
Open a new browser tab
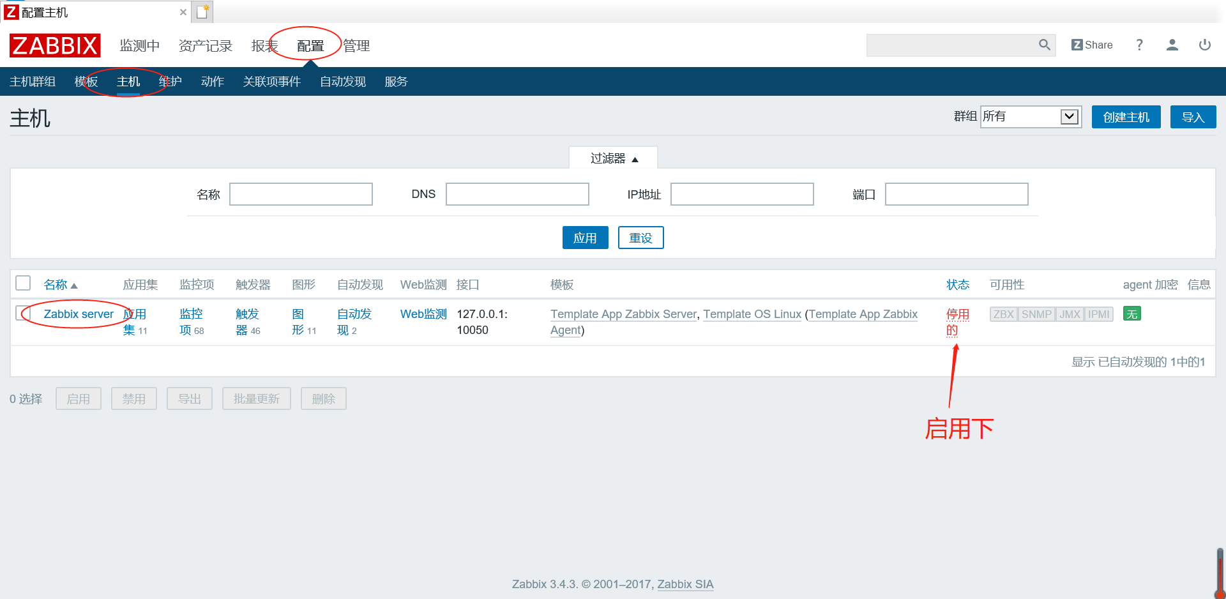[202, 11]
